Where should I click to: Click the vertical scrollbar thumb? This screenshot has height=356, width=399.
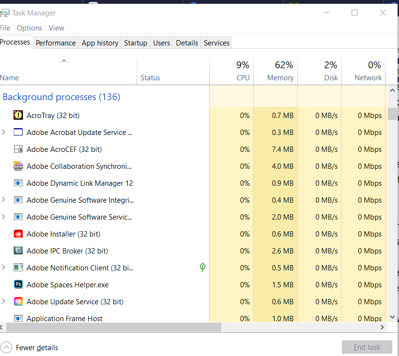click(x=392, y=114)
